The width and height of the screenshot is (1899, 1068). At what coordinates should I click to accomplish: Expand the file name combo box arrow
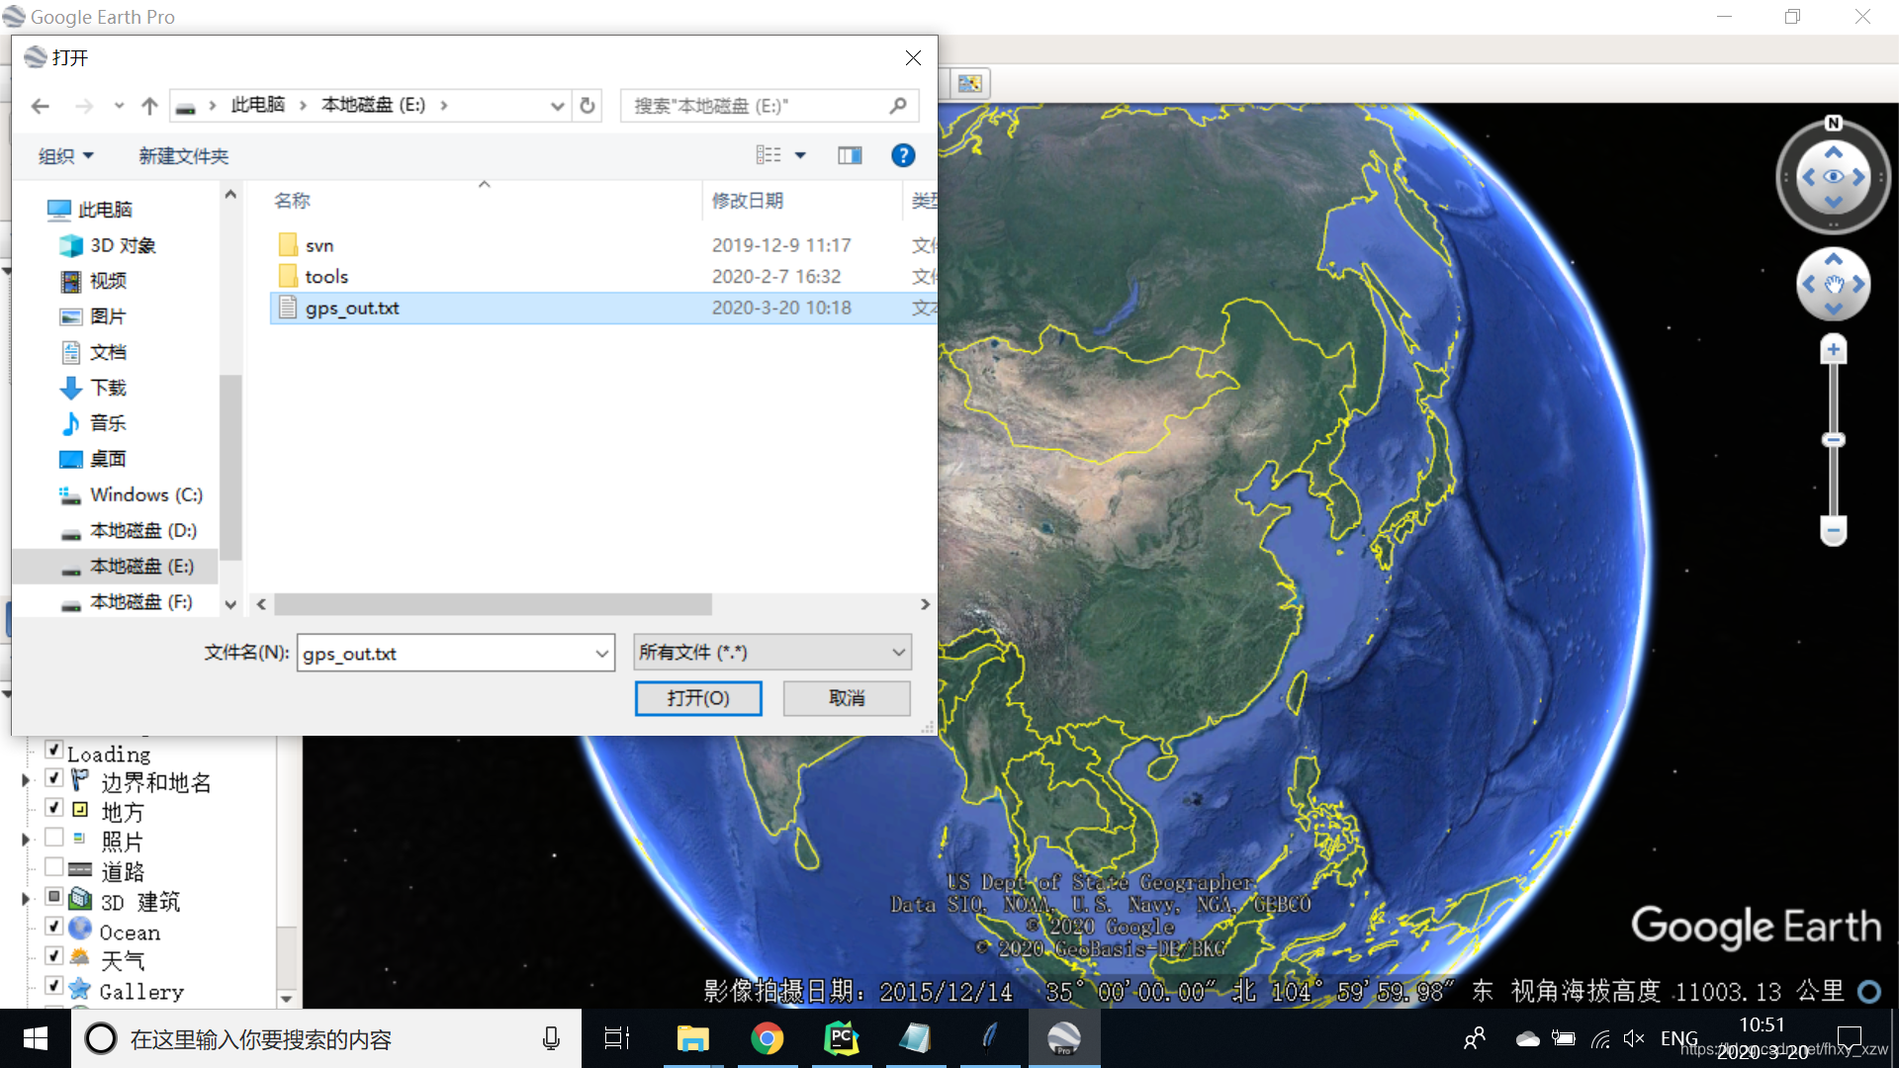(601, 654)
